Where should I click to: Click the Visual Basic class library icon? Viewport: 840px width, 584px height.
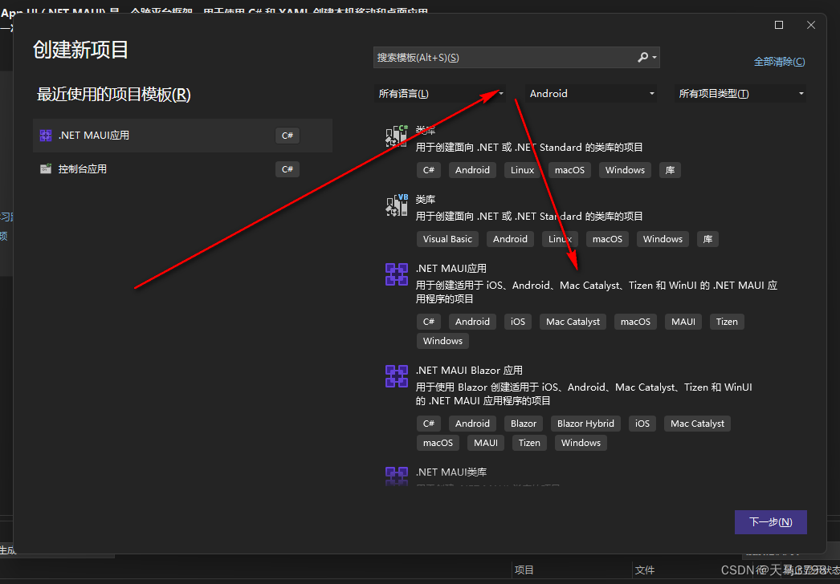coord(397,205)
